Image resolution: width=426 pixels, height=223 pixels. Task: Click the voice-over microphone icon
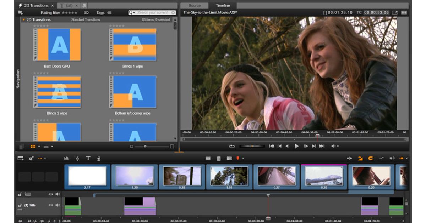point(98,158)
